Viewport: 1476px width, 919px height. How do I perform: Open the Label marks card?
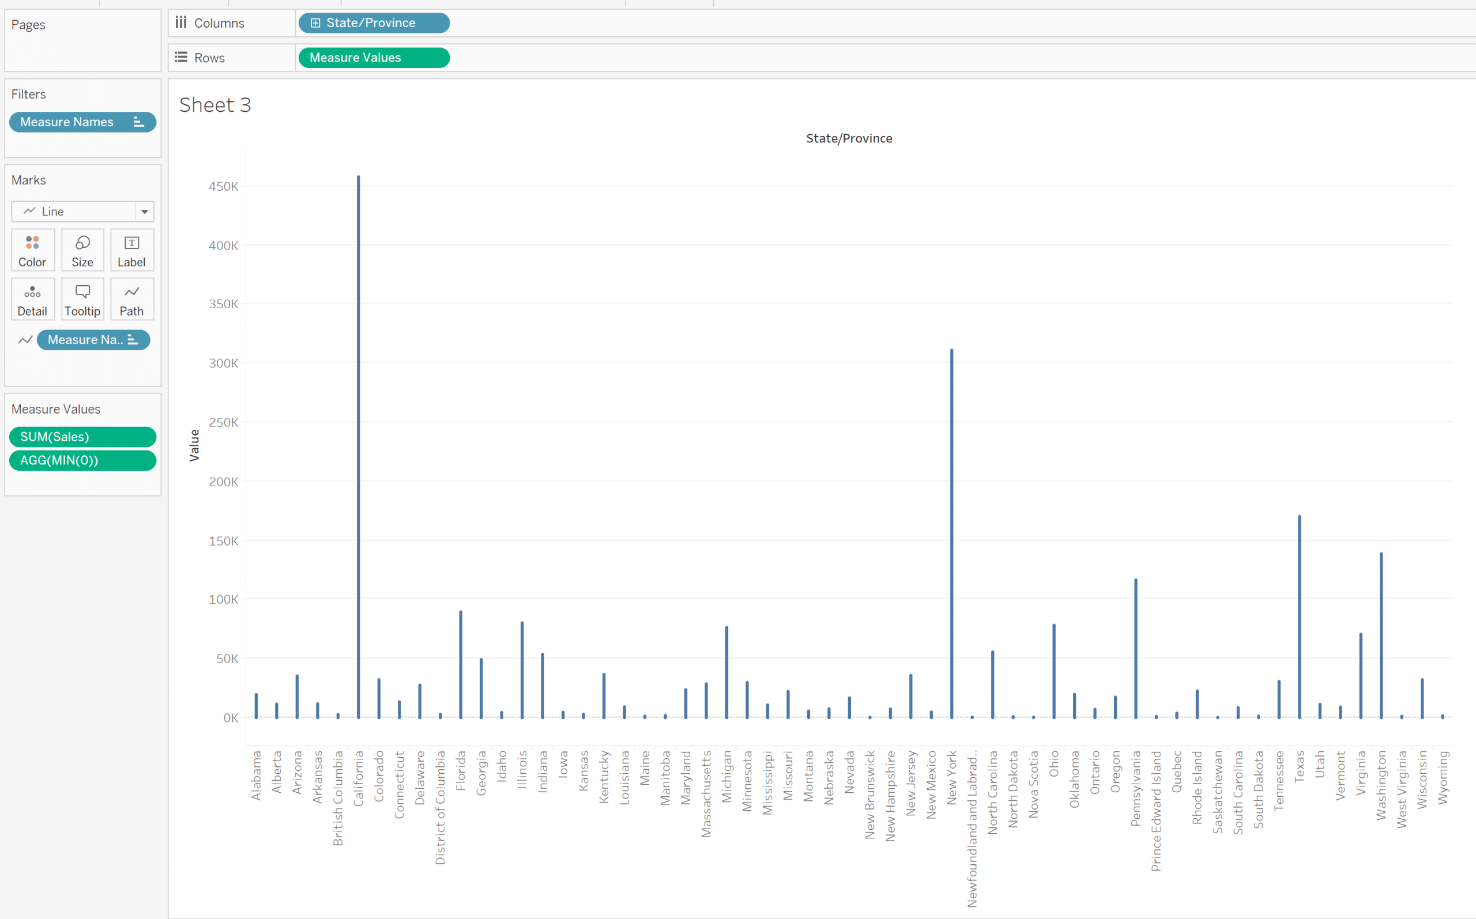click(131, 250)
